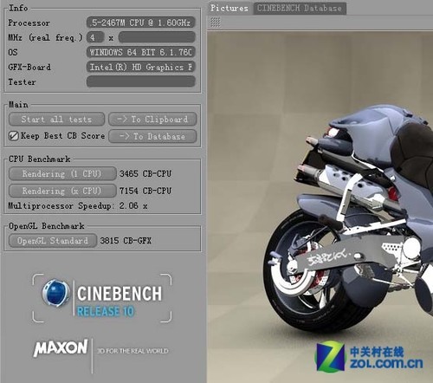Click the CINEBENCH globe logo icon
The image size is (433, 383).
[x=55, y=294]
